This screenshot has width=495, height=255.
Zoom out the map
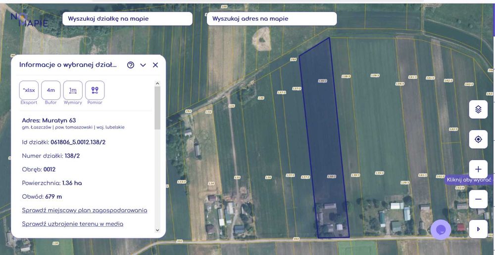[x=478, y=199]
